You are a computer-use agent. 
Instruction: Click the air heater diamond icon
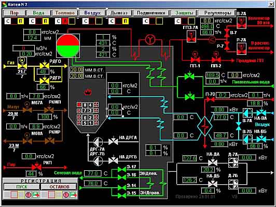click(x=205, y=126)
